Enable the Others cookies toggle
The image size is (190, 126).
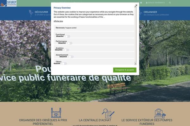tap(64, 64)
